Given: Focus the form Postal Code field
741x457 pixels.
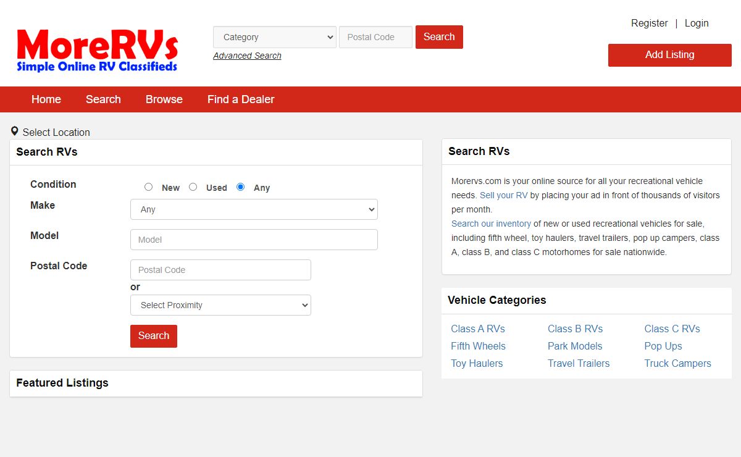Looking at the screenshot, I should pos(220,270).
